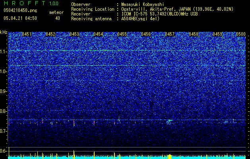
Task: Select observer name Masayuki Kobayashi
Action: pyautogui.click(x=143, y=4)
